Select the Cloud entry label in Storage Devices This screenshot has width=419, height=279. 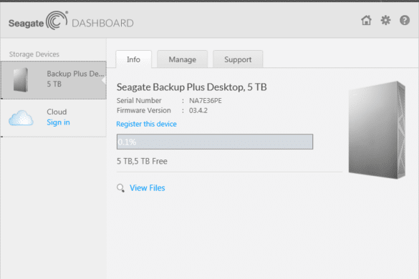pos(57,112)
